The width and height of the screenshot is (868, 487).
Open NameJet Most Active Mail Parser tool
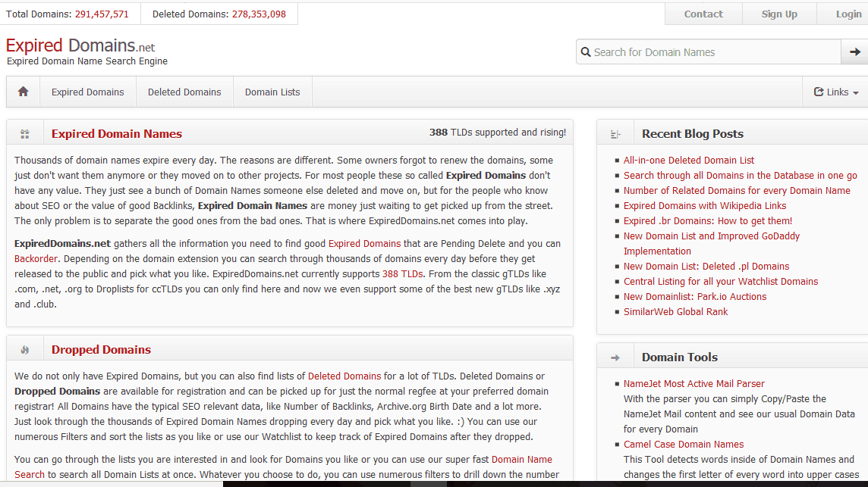(693, 384)
